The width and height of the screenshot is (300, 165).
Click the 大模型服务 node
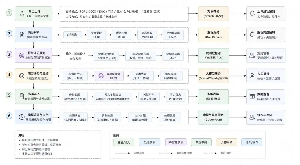click(213, 76)
